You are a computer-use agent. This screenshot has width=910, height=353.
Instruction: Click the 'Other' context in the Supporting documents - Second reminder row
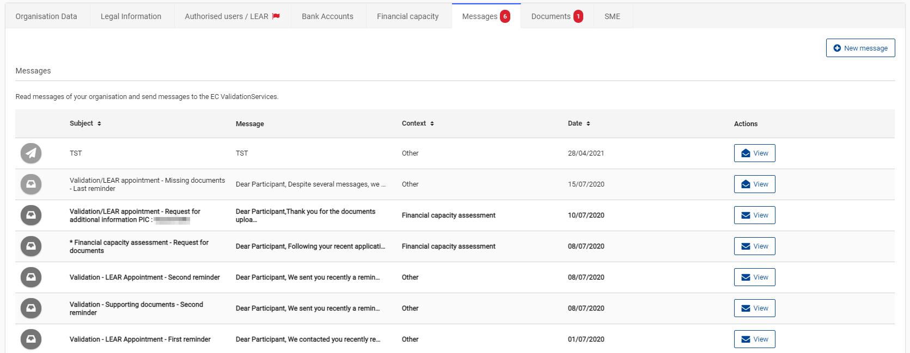[x=410, y=308]
